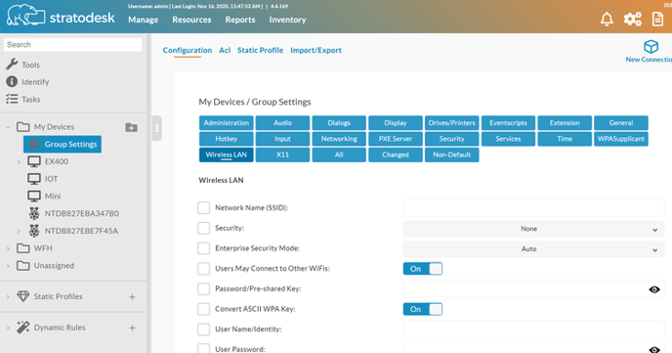Click the Mini monitor icon
672x353 pixels.
click(34, 196)
